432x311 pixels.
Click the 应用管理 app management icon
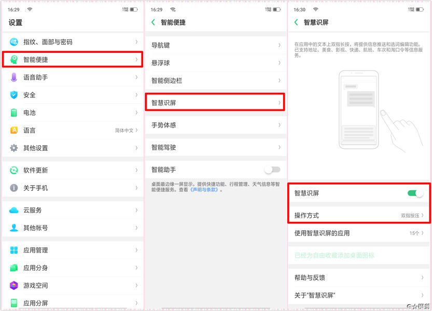[x=14, y=250]
